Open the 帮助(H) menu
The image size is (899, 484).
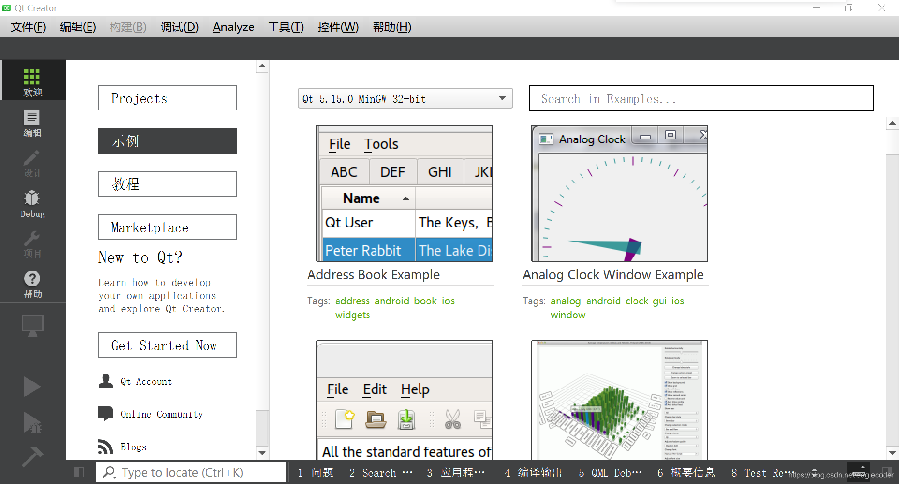392,27
